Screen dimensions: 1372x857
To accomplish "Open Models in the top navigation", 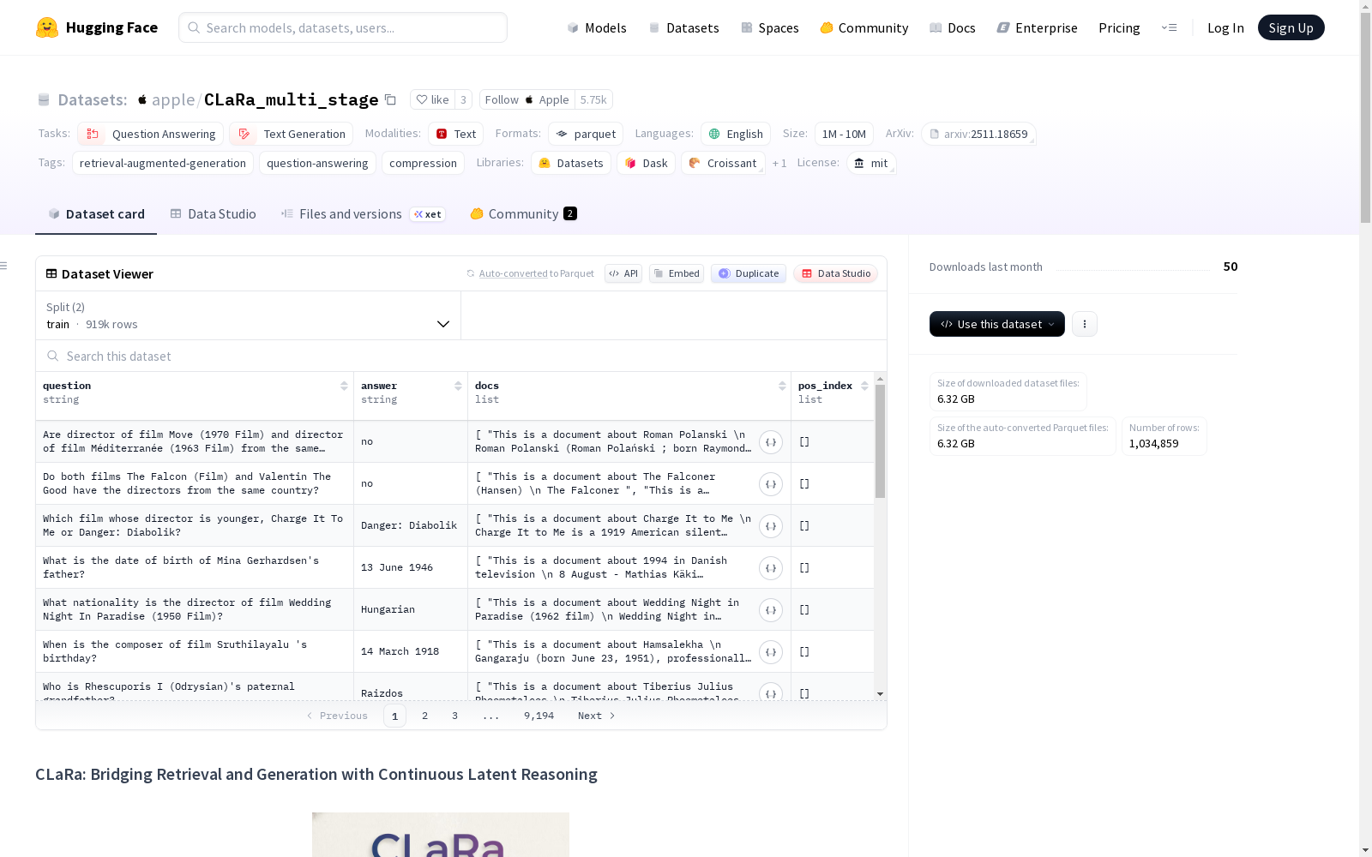I will (597, 27).
